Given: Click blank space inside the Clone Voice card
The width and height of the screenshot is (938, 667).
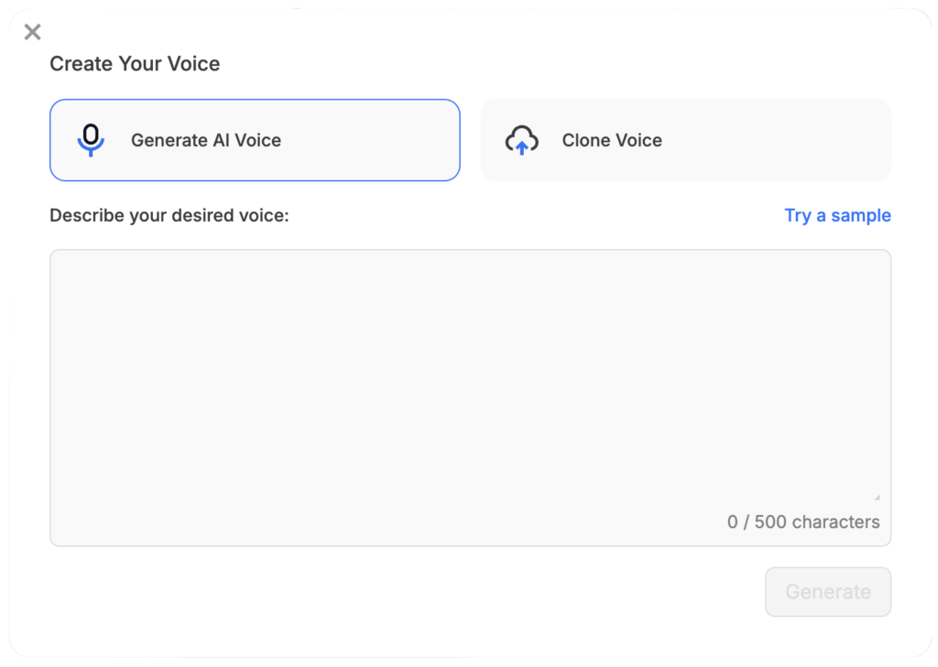Looking at the screenshot, I should pyautogui.click(x=778, y=141).
